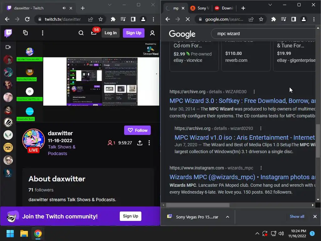This screenshot has width=321, height=241.
Task: Open File Explorer from taskbar
Action: pyautogui.click(x=24, y=233)
